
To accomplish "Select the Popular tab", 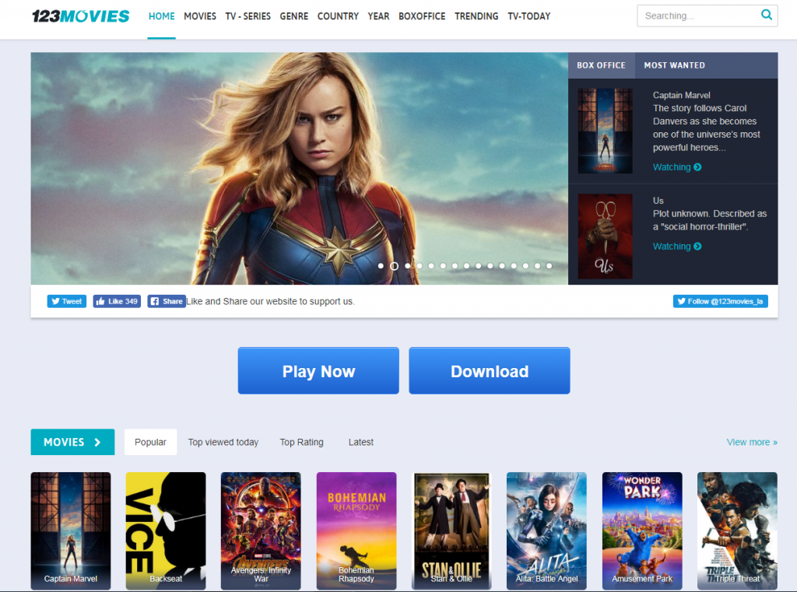I will pos(150,442).
